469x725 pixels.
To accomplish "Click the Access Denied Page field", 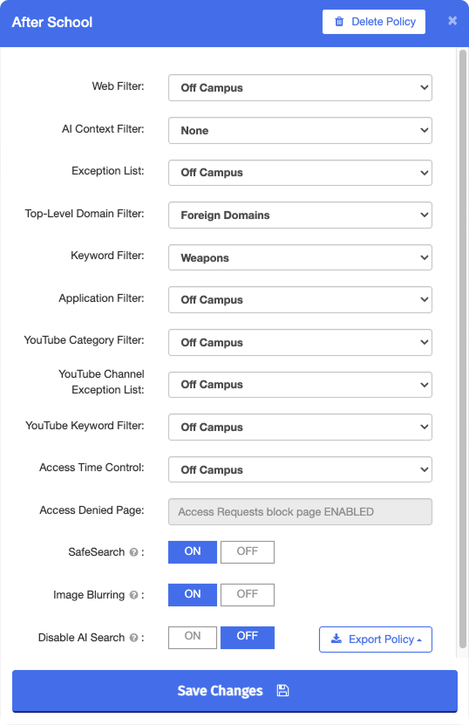I will (x=300, y=512).
